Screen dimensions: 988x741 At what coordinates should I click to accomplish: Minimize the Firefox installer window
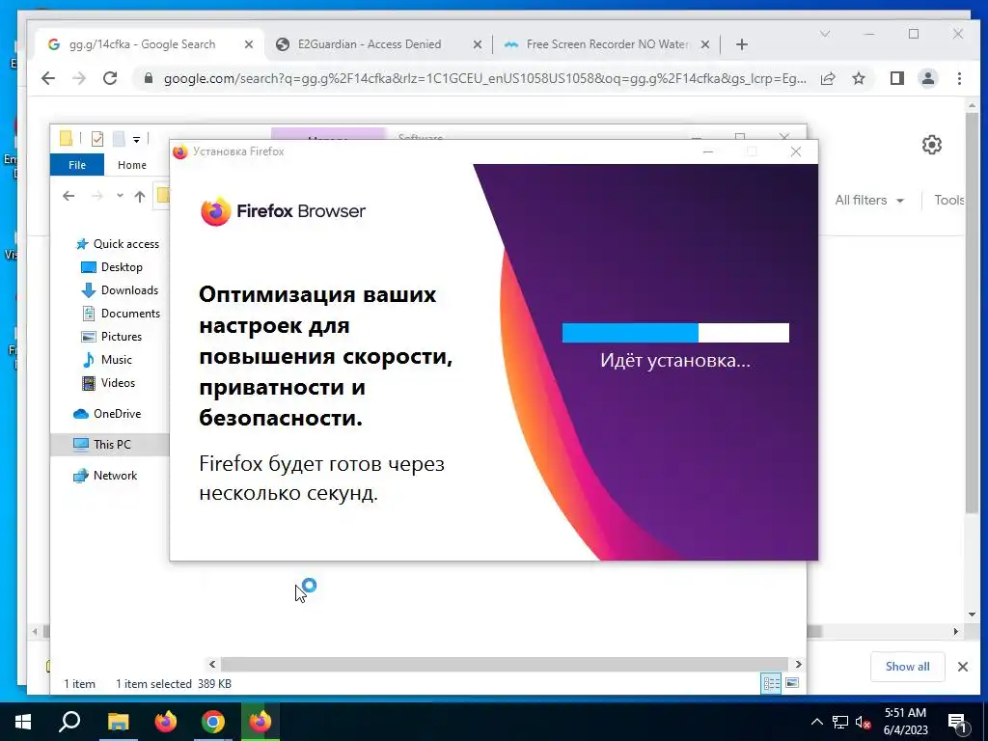(x=708, y=151)
